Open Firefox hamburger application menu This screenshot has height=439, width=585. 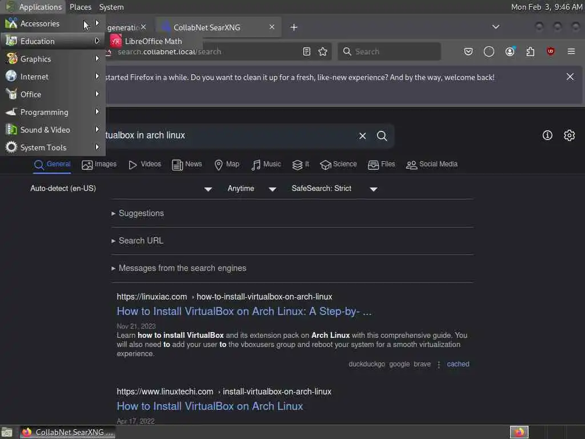[571, 51]
